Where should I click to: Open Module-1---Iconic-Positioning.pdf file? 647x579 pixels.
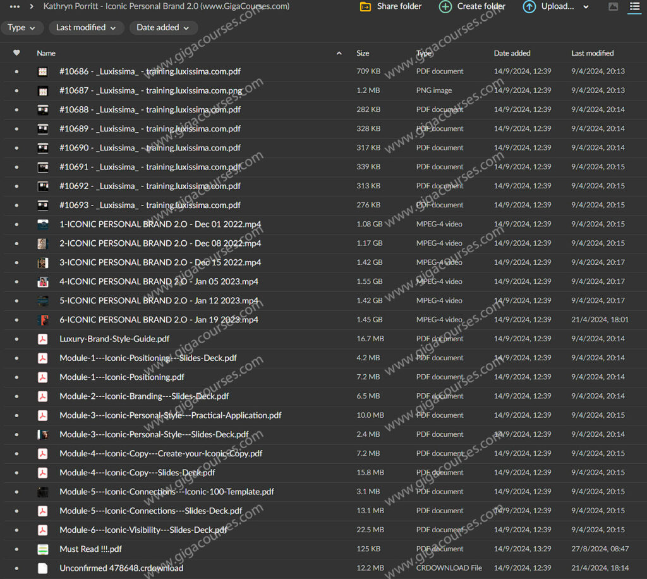122,377
